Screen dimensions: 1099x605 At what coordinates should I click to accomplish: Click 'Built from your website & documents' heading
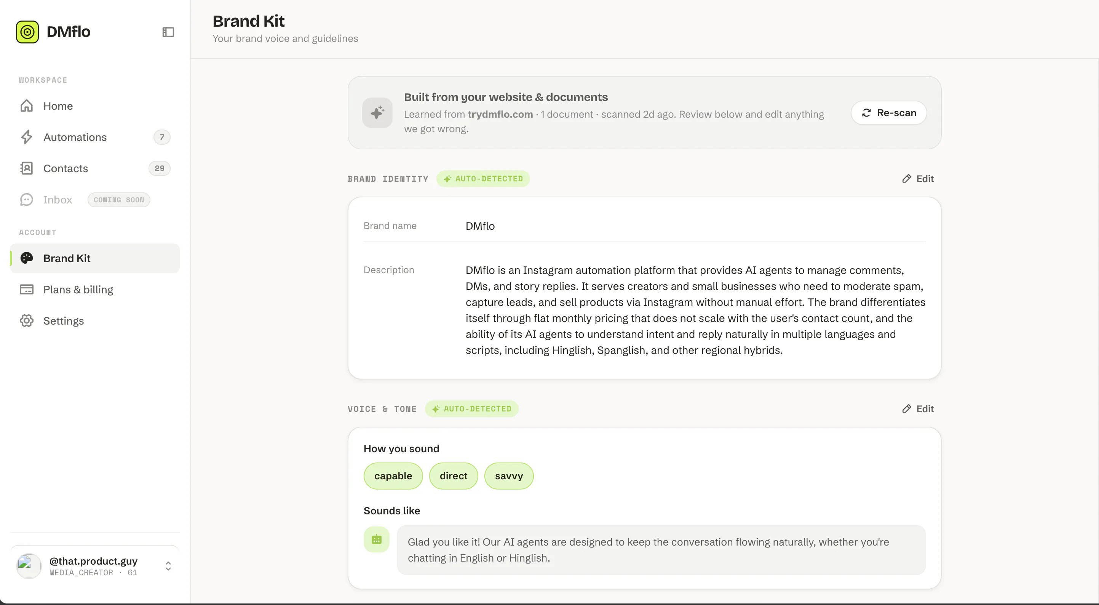[x=506, y=97]
